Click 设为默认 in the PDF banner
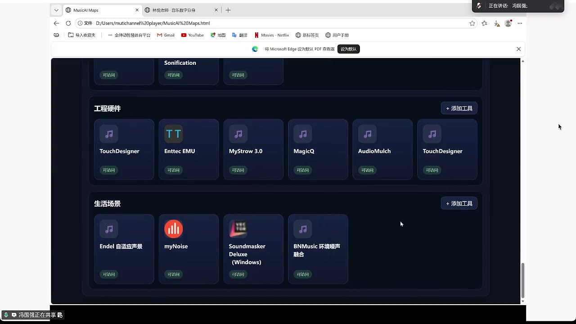Viewport: 576px width, 324px height. (348, 49)
